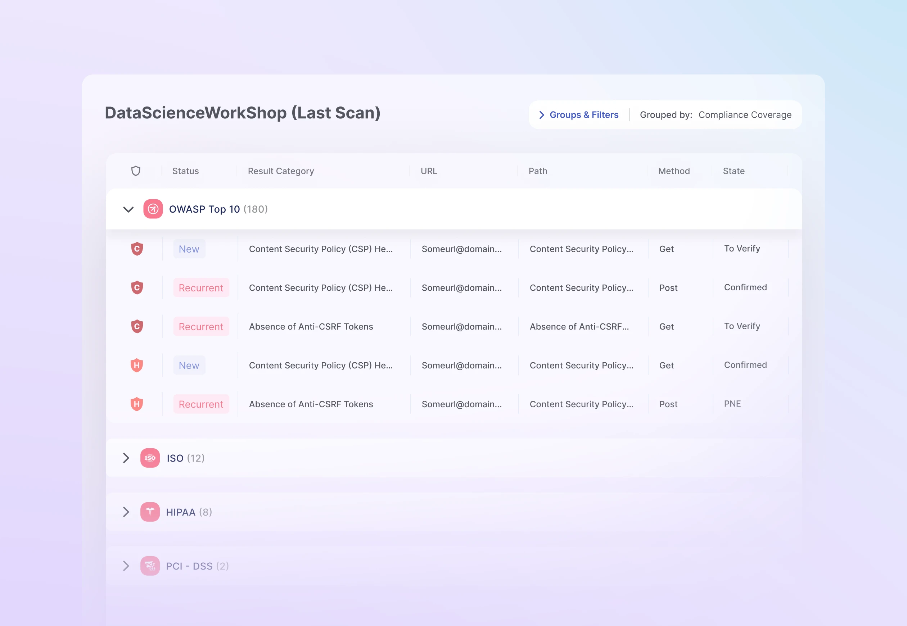Click the OWASP Top 10 group icon

click(x=153, y=209)
